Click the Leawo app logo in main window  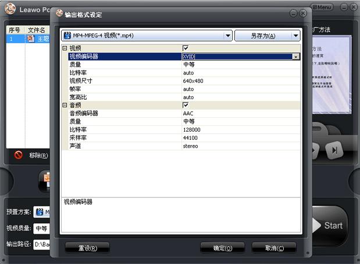pos(10,9)
